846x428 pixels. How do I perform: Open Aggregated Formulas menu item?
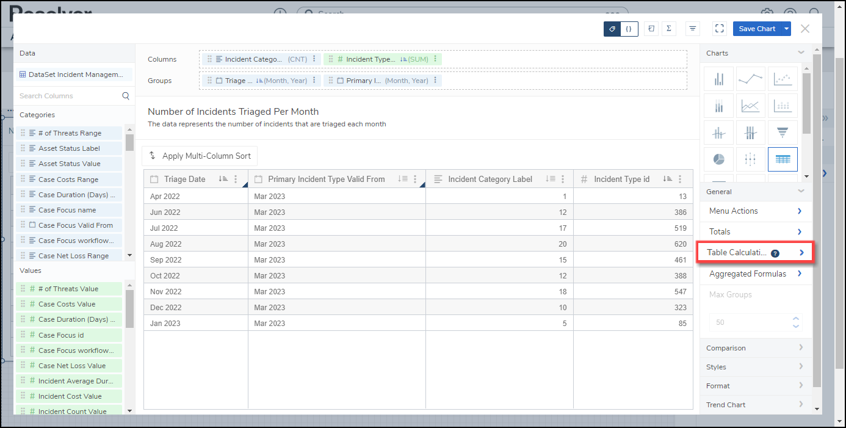click(756, 274)
